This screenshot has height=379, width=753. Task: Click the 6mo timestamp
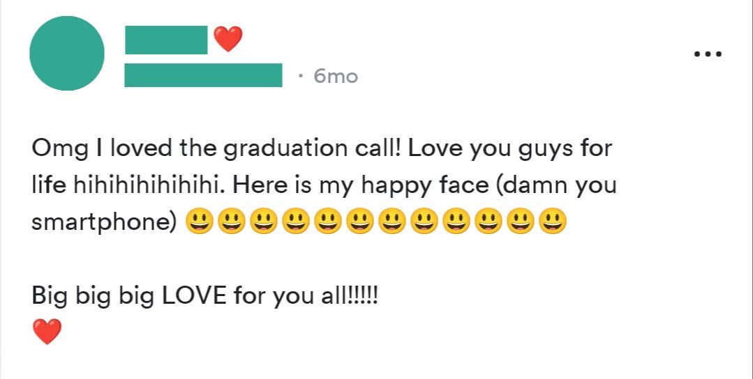(336, 76)
